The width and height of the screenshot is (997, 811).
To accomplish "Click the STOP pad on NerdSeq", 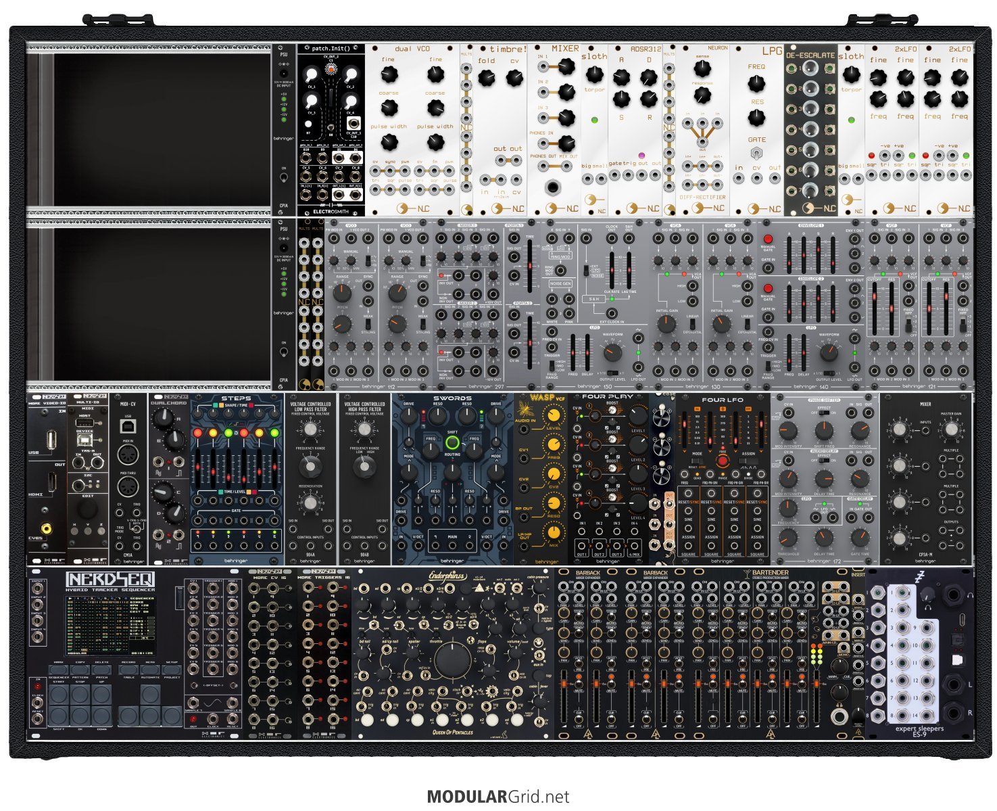I will pos(80,695).
